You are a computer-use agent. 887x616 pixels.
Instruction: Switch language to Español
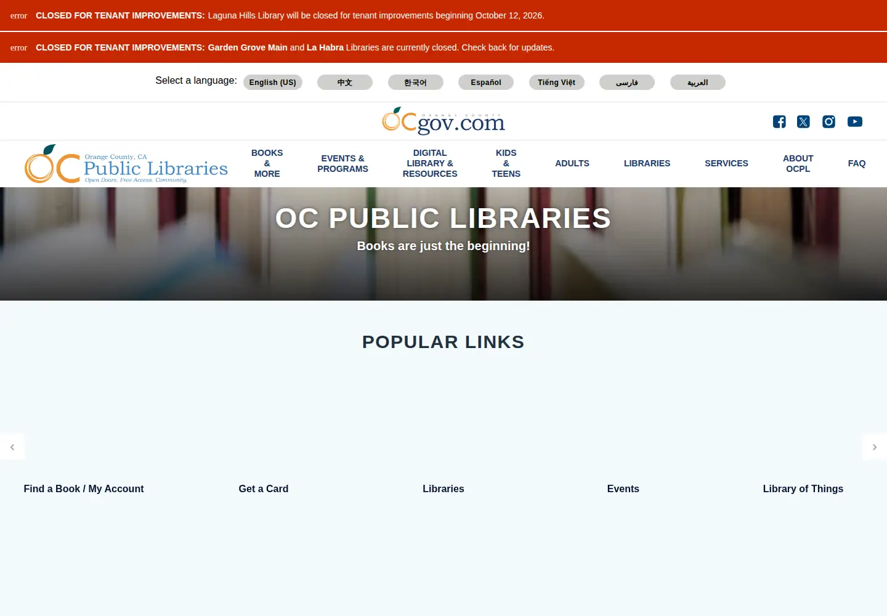tap(486, 83)
